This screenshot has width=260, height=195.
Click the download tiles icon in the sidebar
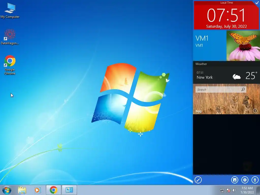coord(235,180)
